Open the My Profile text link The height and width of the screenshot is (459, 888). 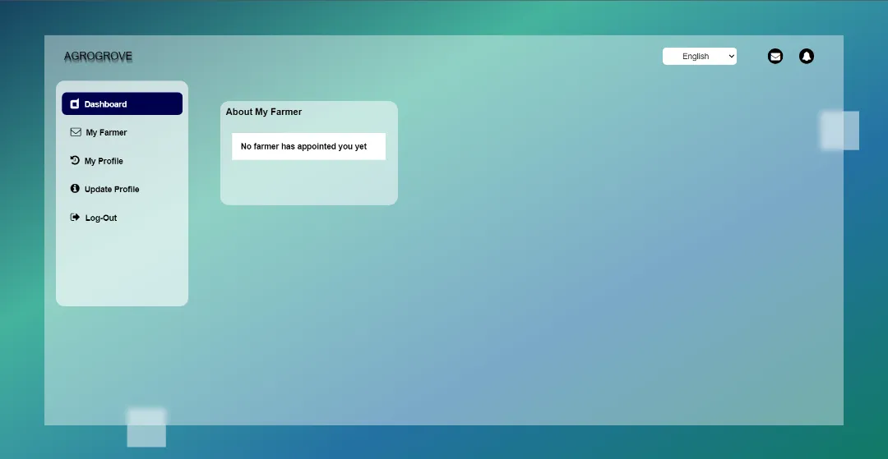tap(104, 161)
